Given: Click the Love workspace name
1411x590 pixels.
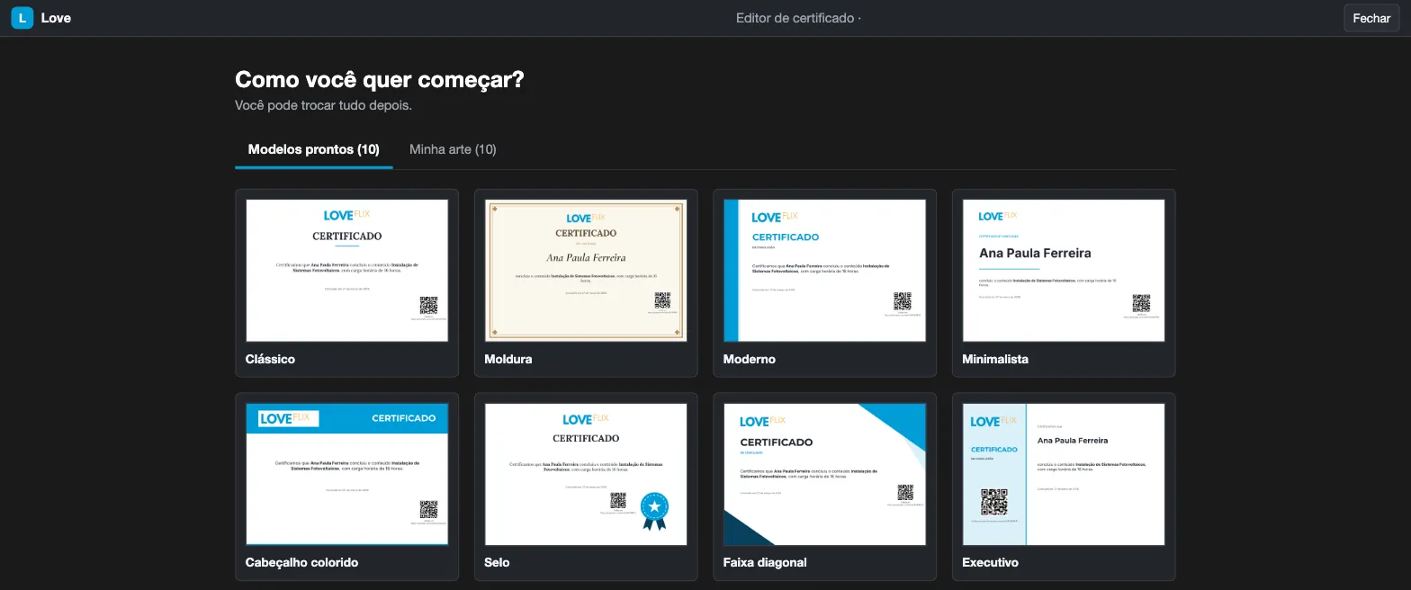Looking at the screenshot, I should click(x=56, y=18).
